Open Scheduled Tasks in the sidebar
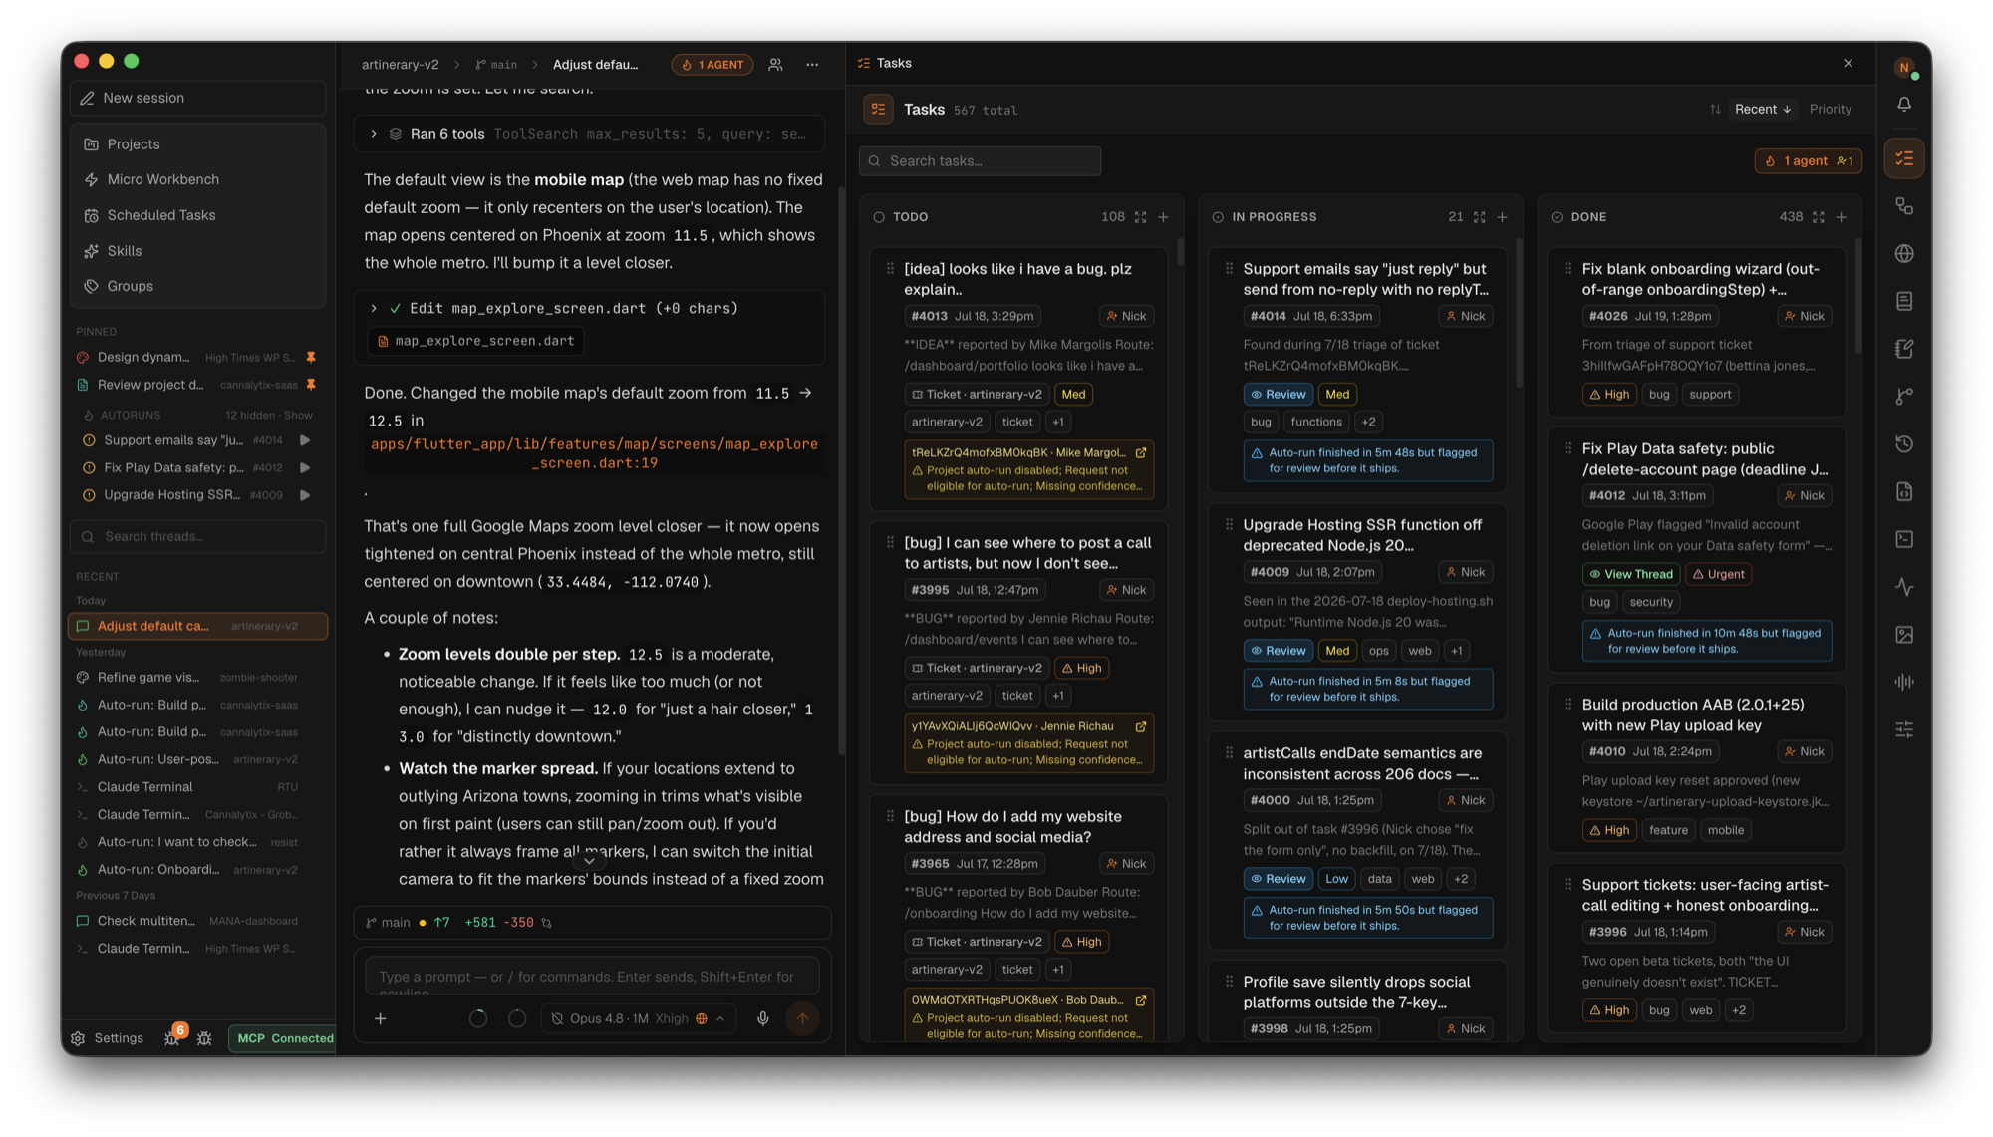 tap(198, 215)
